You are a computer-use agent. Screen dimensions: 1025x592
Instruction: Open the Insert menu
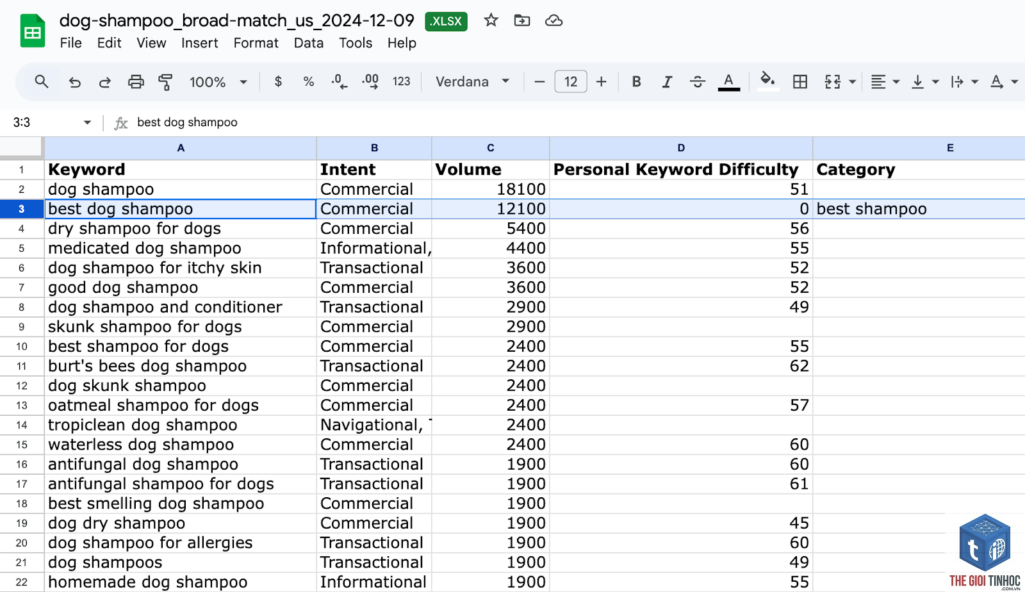(199, 43)
